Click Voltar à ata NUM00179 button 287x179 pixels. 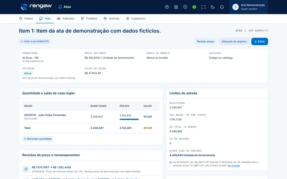[x=34, y=41]
